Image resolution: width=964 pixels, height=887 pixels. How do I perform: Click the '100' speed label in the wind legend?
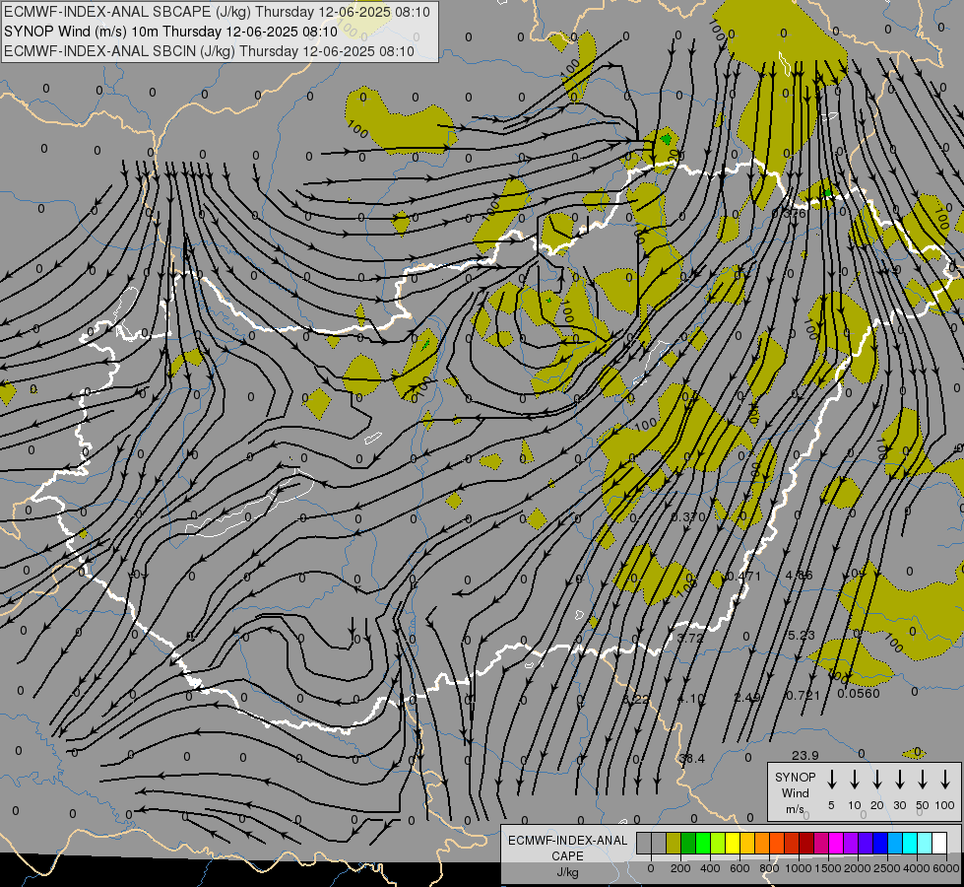tap(945, 805)
